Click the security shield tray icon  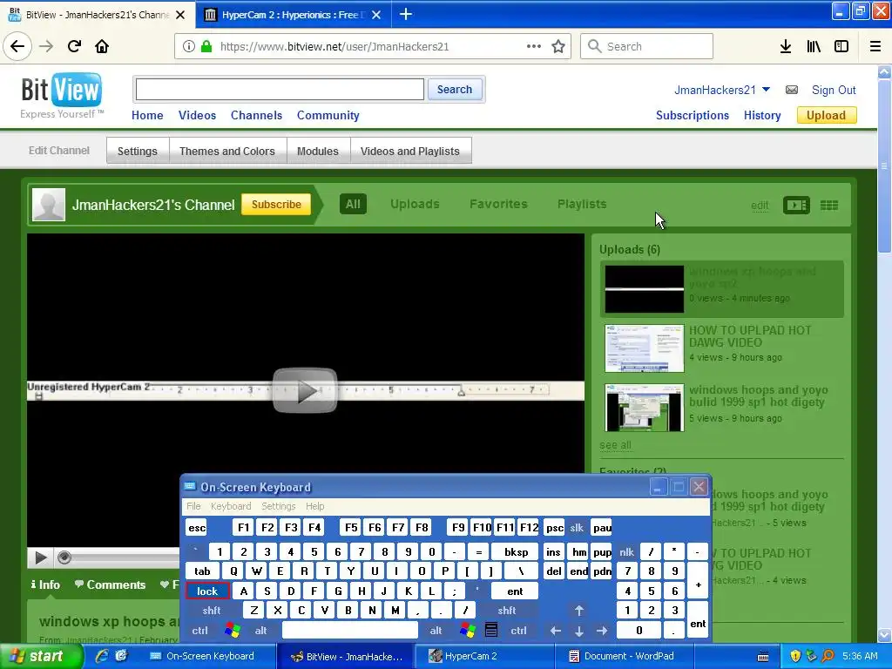tap(795, 656)
